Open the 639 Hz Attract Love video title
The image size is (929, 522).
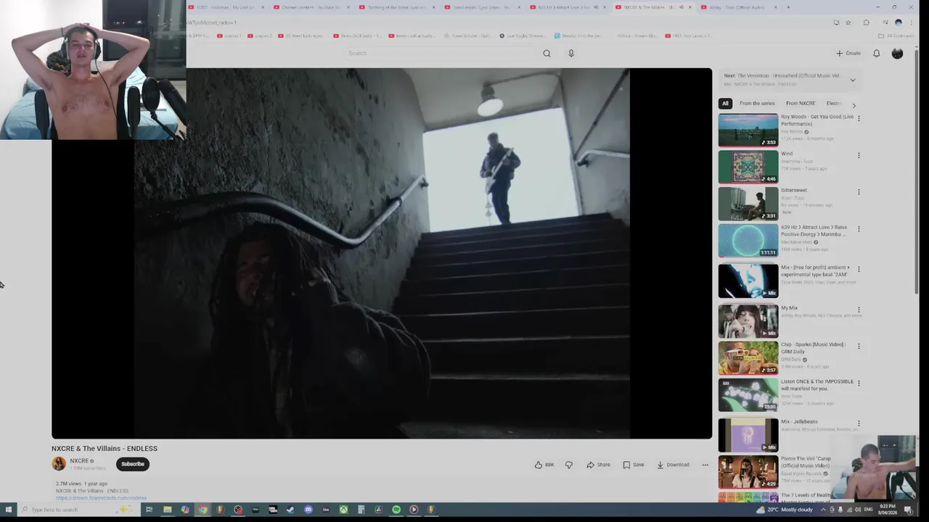[814, 231]
